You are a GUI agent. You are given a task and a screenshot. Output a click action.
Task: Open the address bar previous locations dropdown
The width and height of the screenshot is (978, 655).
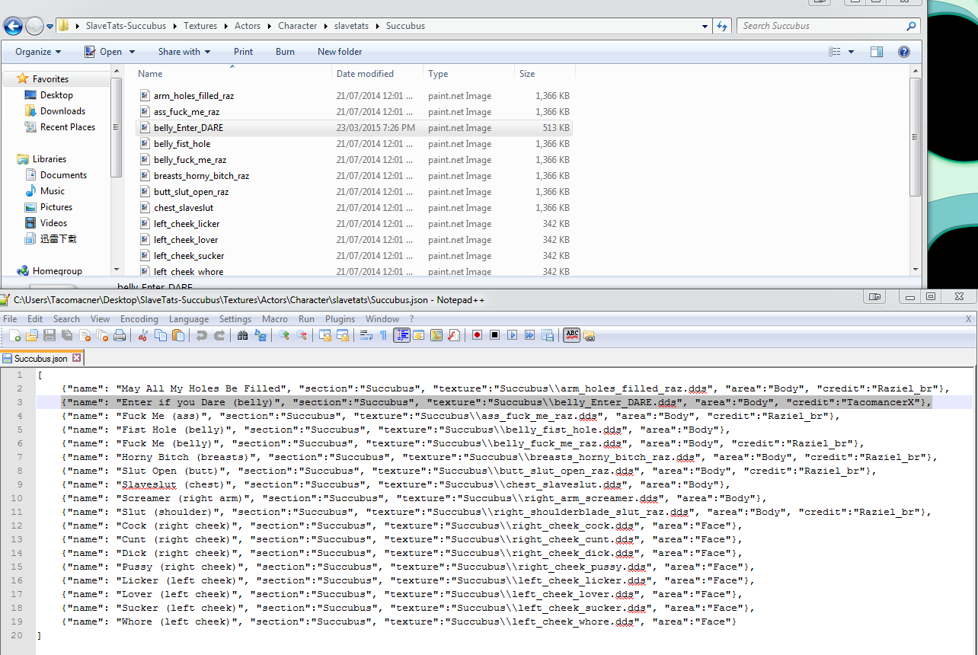[705, 26]
